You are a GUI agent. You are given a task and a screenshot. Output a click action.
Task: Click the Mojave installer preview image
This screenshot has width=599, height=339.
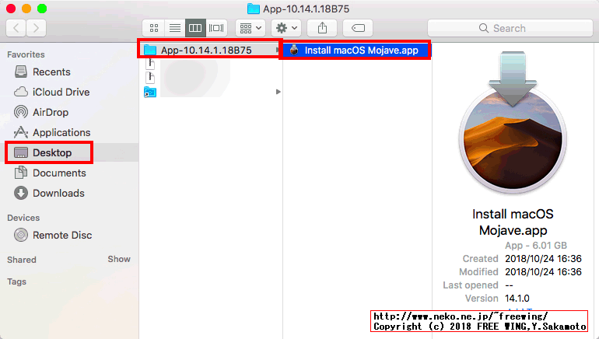click(x=513, y=122)
